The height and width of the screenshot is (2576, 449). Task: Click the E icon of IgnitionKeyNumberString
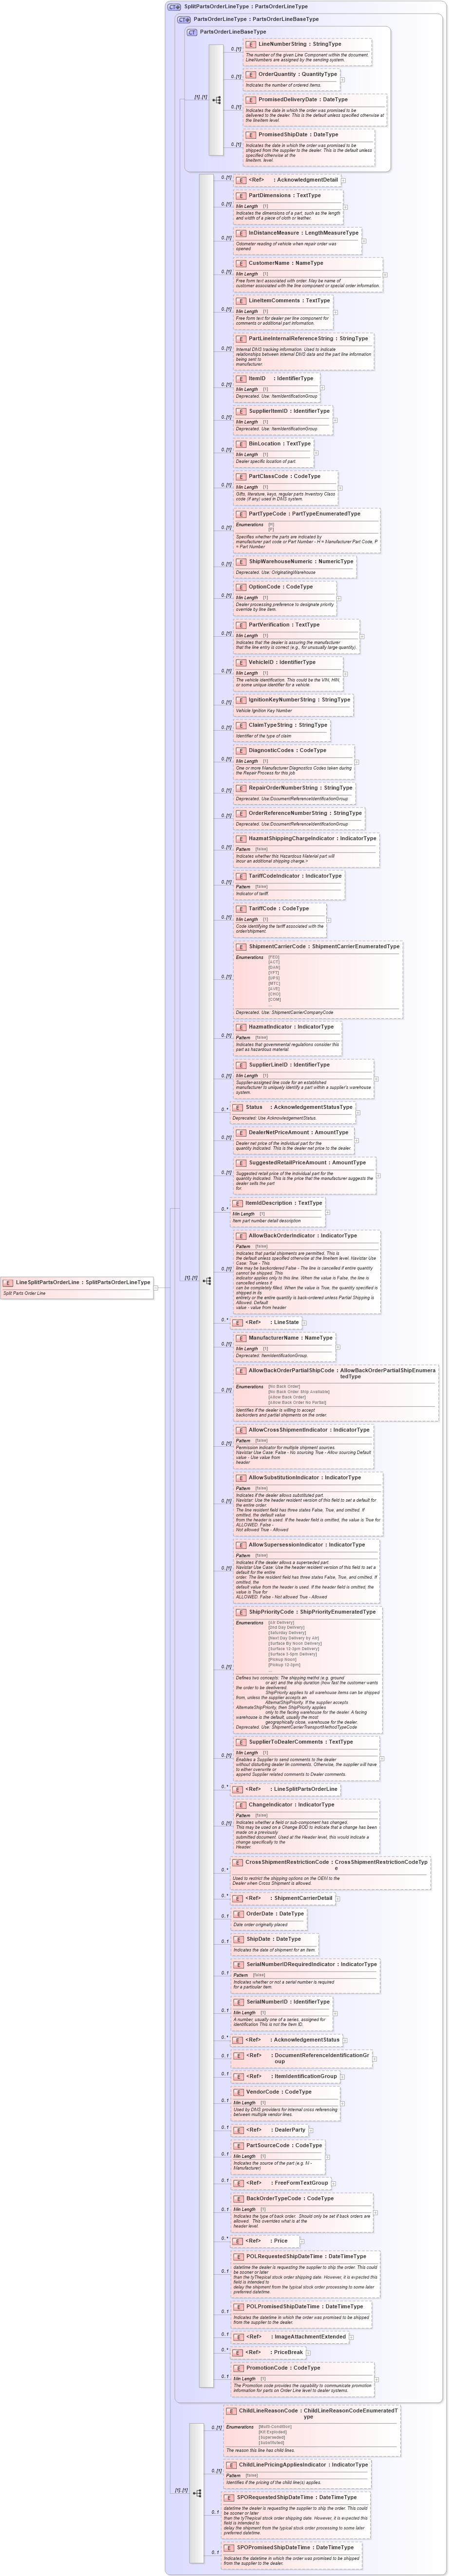pyautogui.click(x=242, y=699)
